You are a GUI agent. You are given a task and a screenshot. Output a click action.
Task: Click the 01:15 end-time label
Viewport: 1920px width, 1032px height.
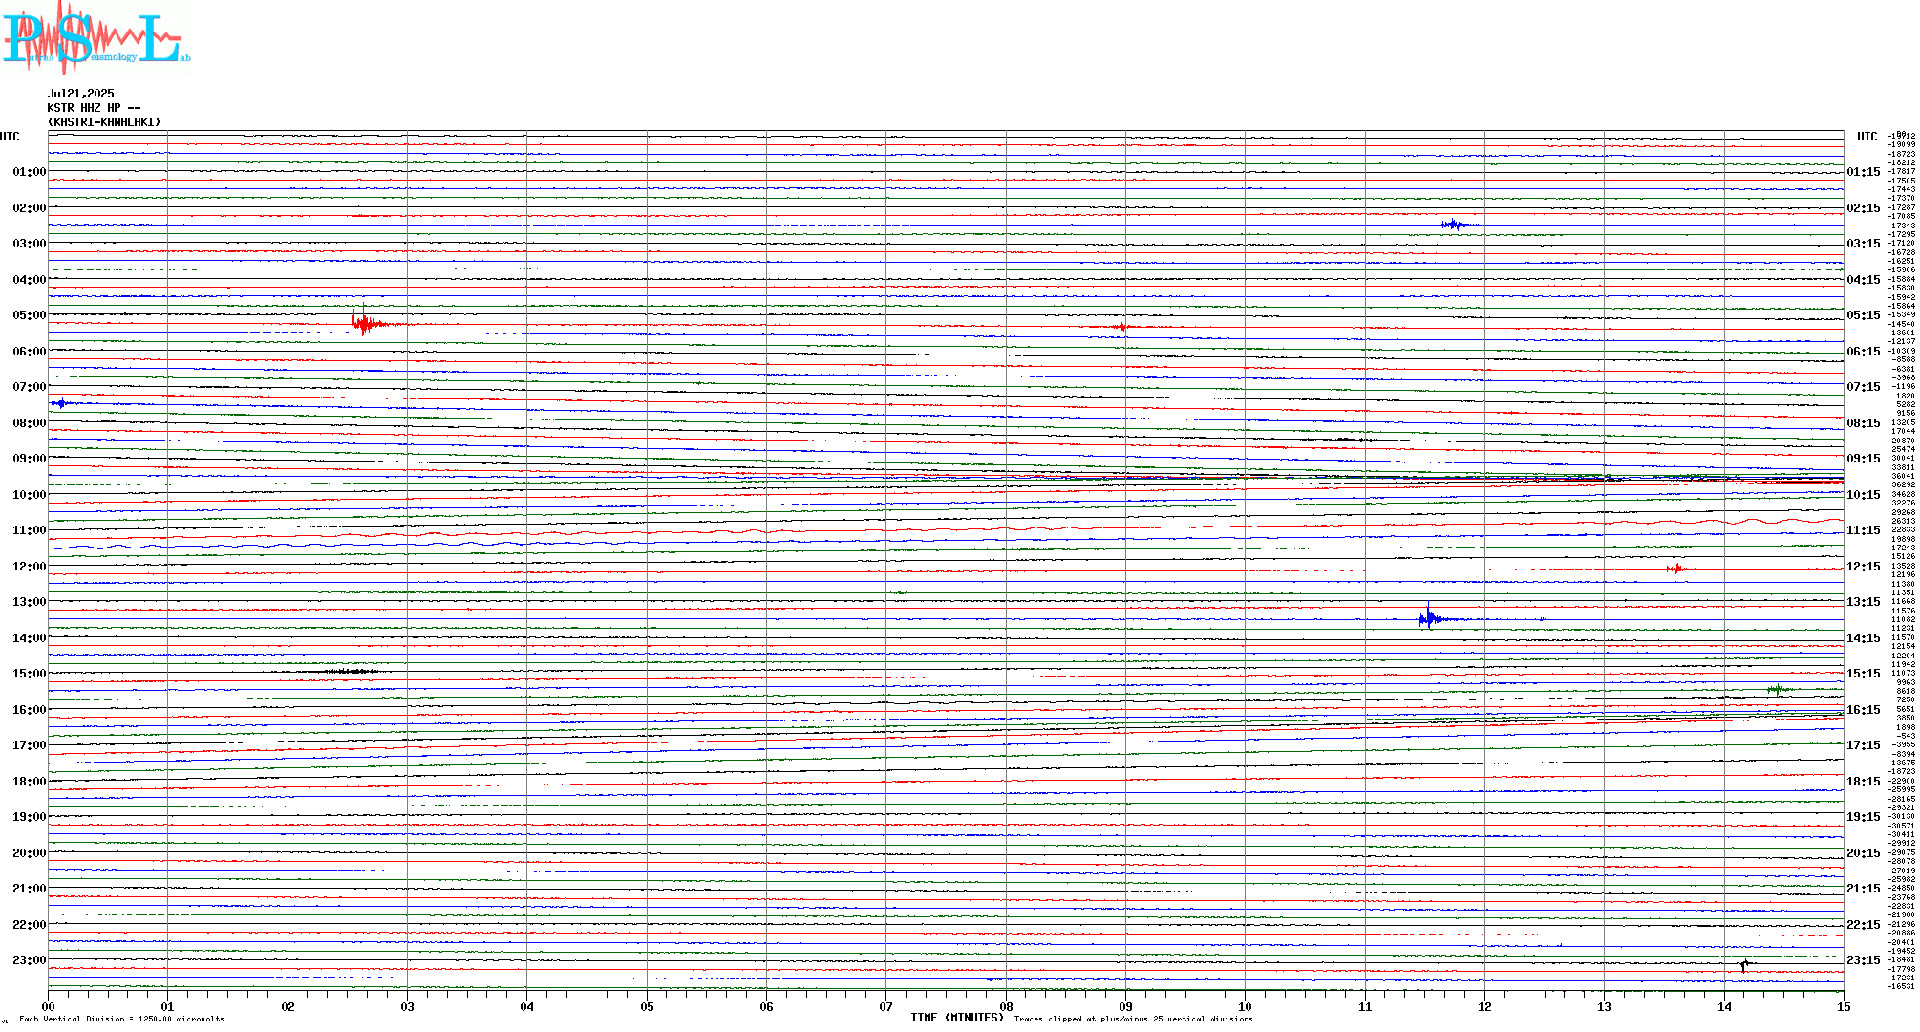(1864, 172)
